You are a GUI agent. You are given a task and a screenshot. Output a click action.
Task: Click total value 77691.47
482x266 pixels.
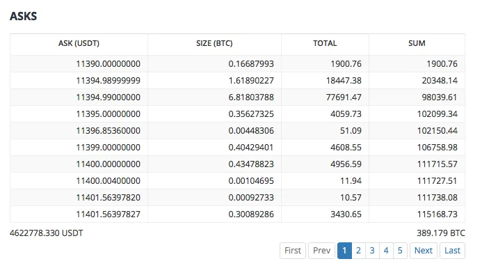coord(344,97)
